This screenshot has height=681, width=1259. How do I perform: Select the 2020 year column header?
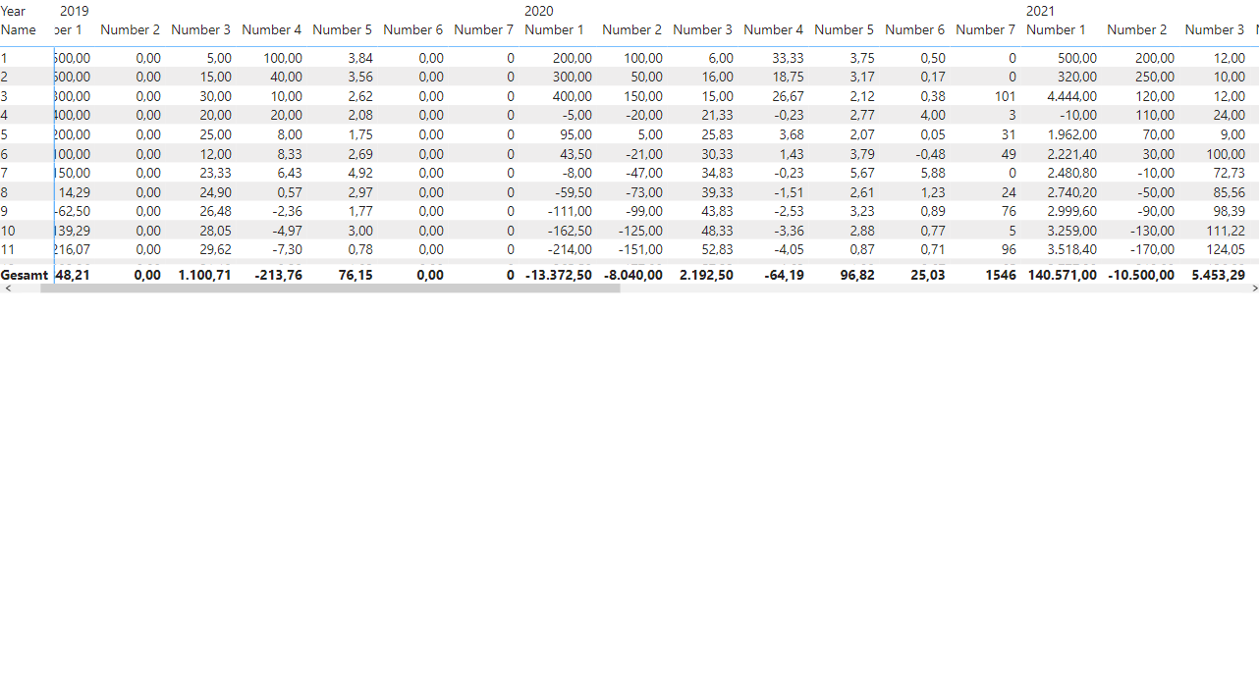(539, 12)
